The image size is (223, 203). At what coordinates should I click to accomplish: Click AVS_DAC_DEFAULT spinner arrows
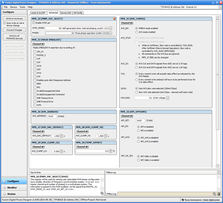[x=61, y=136]
